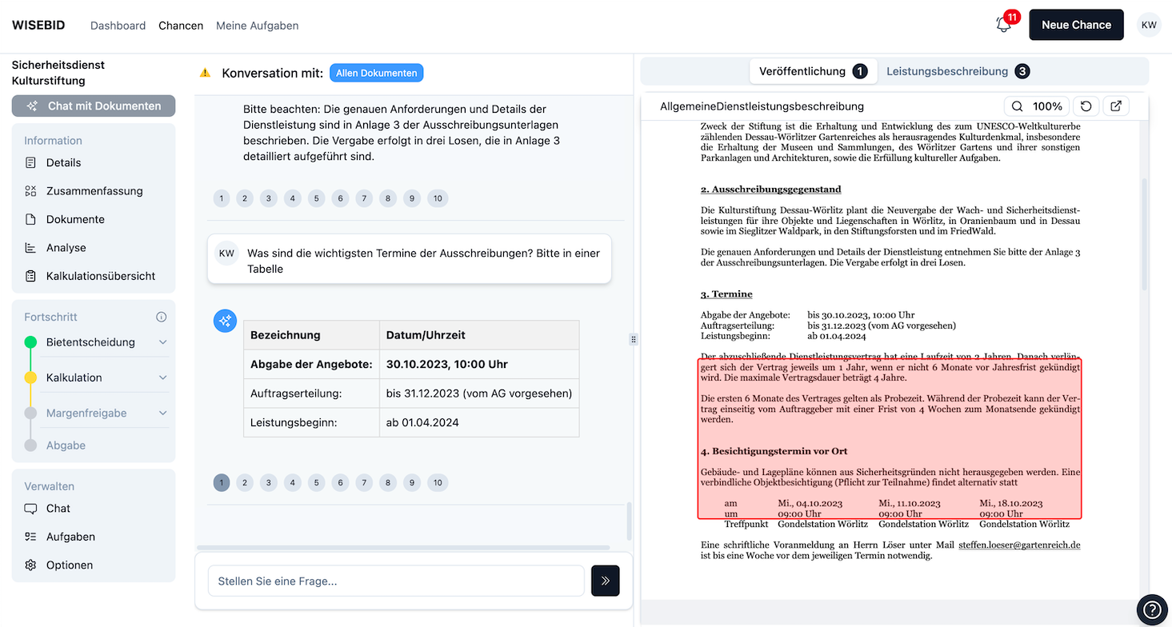Click the Analyse chart icon
This screenshot has height=627, width=1172.
[30, 248]
